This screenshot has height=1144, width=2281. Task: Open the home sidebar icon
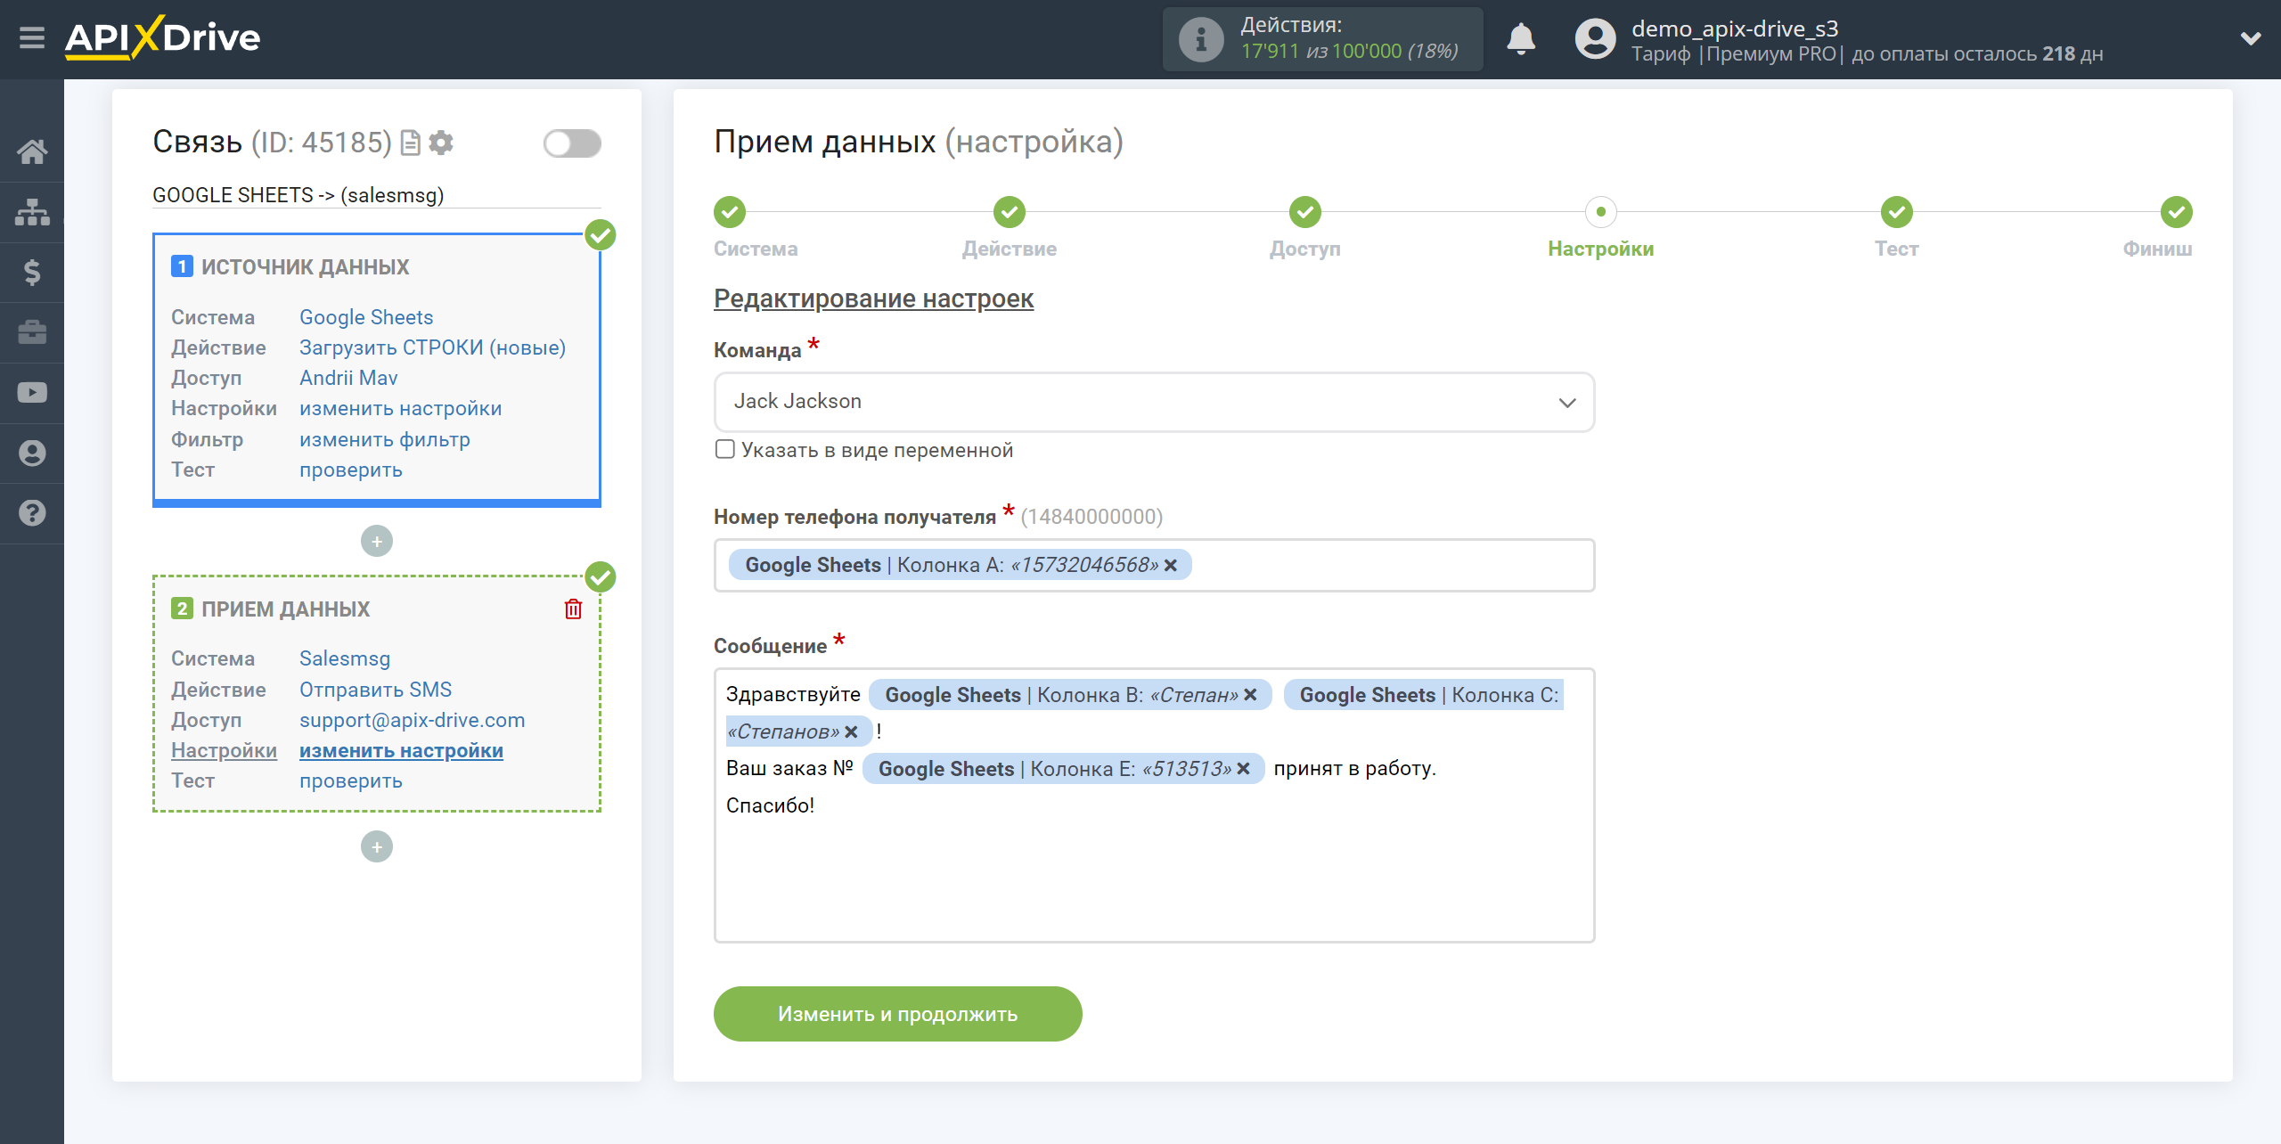(32, 151)
